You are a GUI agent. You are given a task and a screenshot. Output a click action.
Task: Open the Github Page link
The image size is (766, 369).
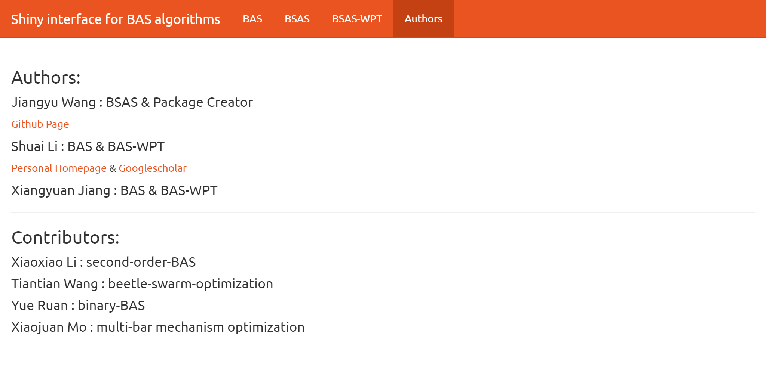(40, 124)
